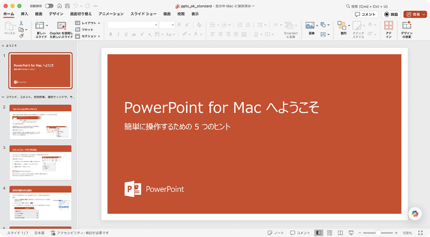430x237 pixels.
Task: Select slide 3 thumbnail
Action: point(41,163)
